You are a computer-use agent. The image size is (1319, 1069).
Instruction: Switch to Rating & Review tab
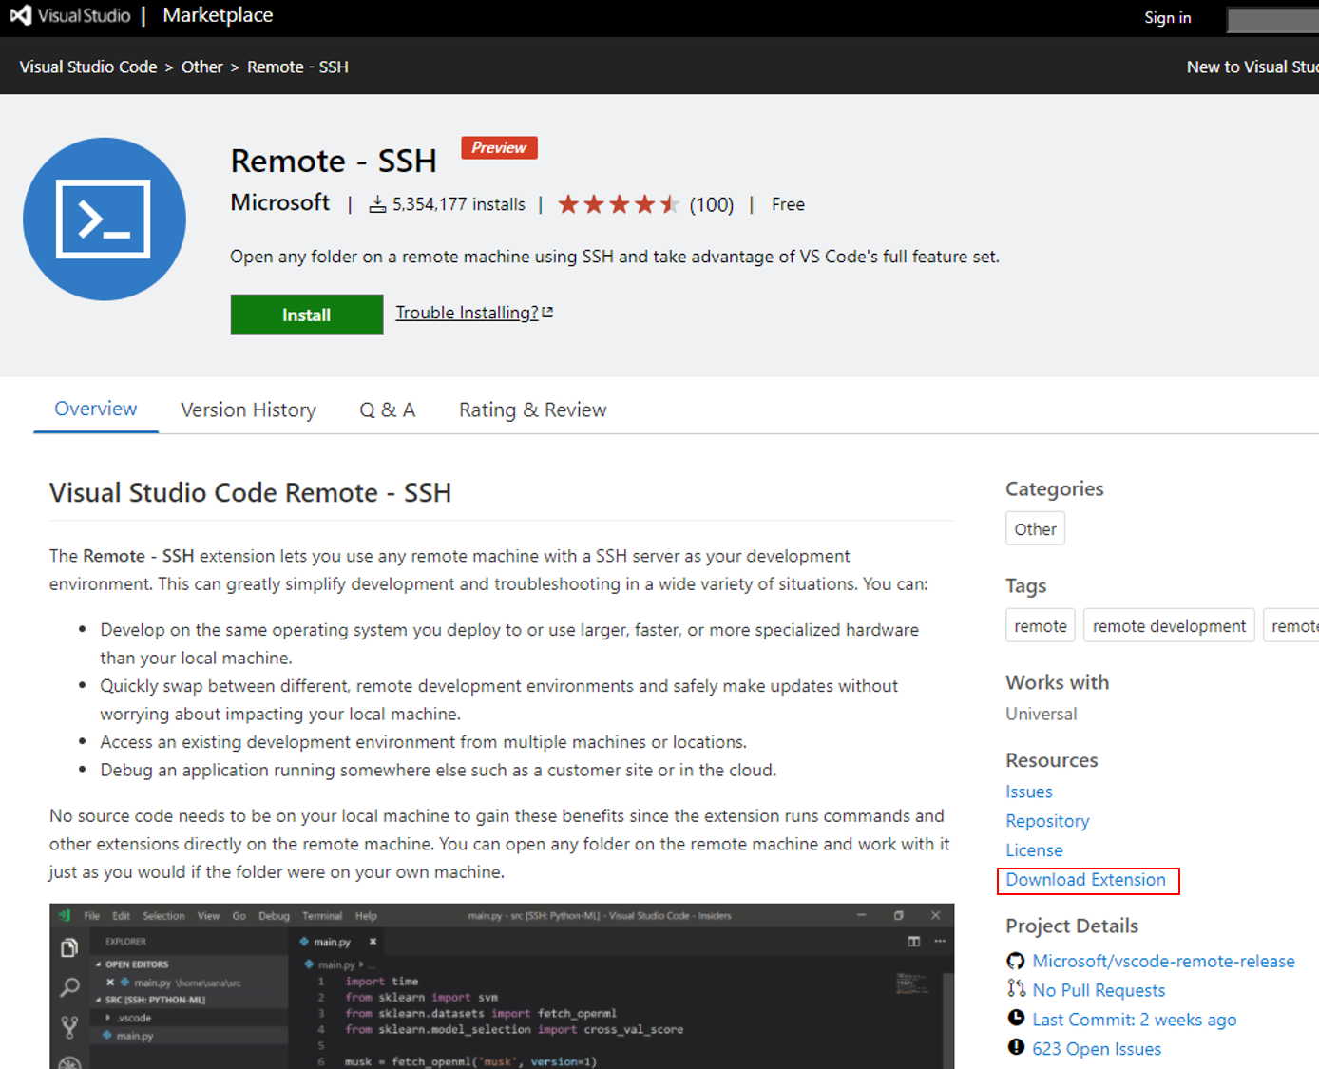532,410
